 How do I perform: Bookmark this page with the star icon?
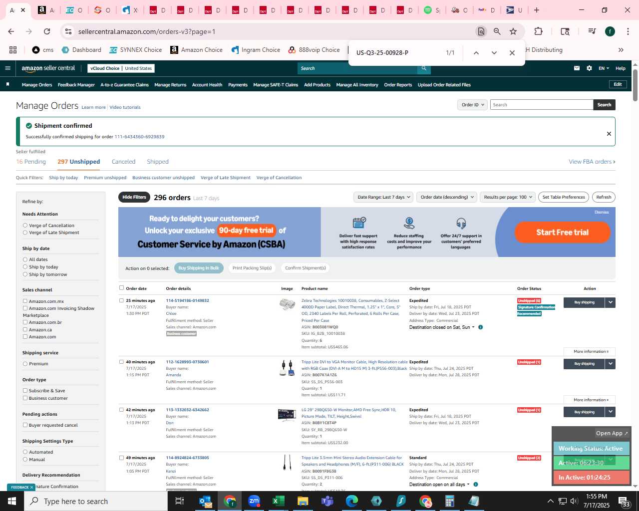point(513,31)
